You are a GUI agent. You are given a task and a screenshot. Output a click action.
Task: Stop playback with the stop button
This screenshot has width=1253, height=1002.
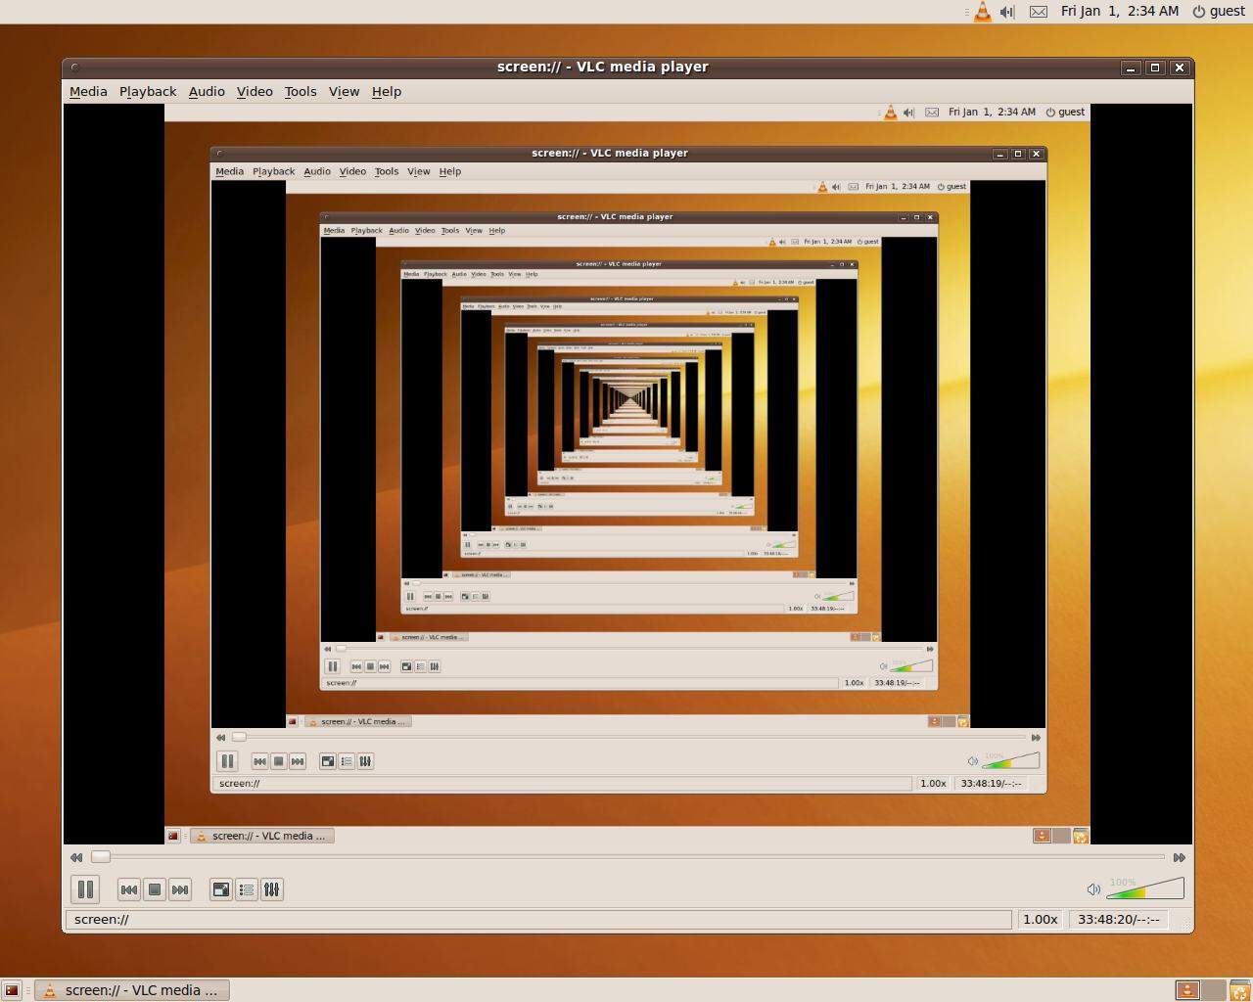154,889
